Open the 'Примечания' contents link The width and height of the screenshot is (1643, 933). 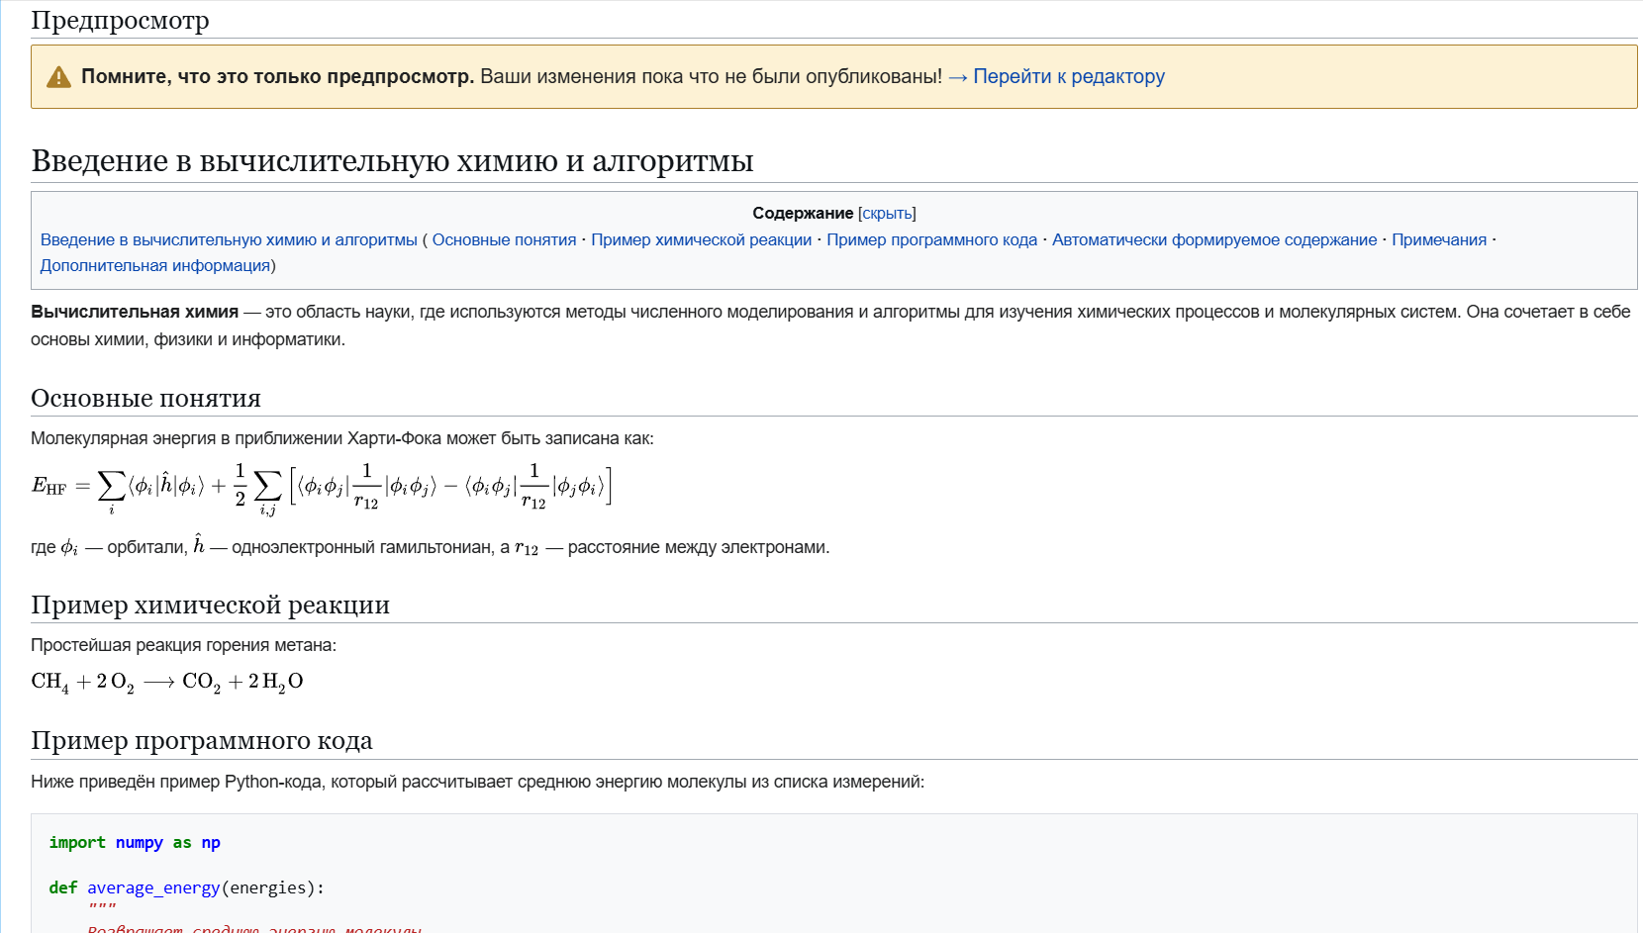[1438, 239]
